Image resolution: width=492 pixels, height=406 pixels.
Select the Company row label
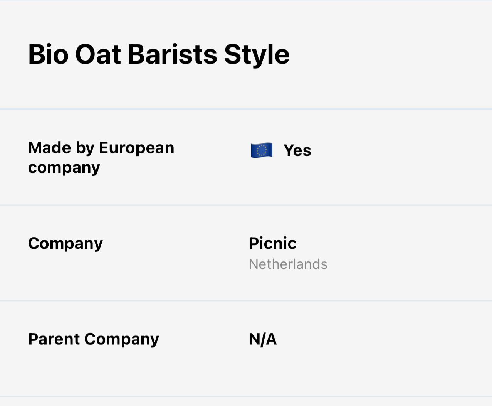point(65,243)
